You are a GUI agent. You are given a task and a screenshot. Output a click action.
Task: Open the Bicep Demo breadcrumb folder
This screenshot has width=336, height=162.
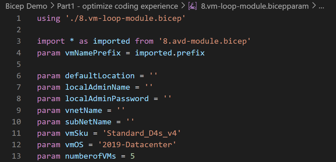[26, 6]
